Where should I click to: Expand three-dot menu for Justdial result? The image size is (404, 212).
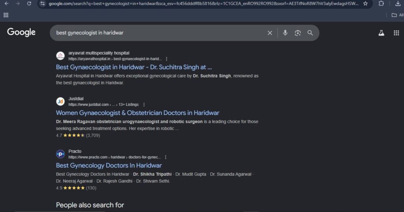click(144, 105)
